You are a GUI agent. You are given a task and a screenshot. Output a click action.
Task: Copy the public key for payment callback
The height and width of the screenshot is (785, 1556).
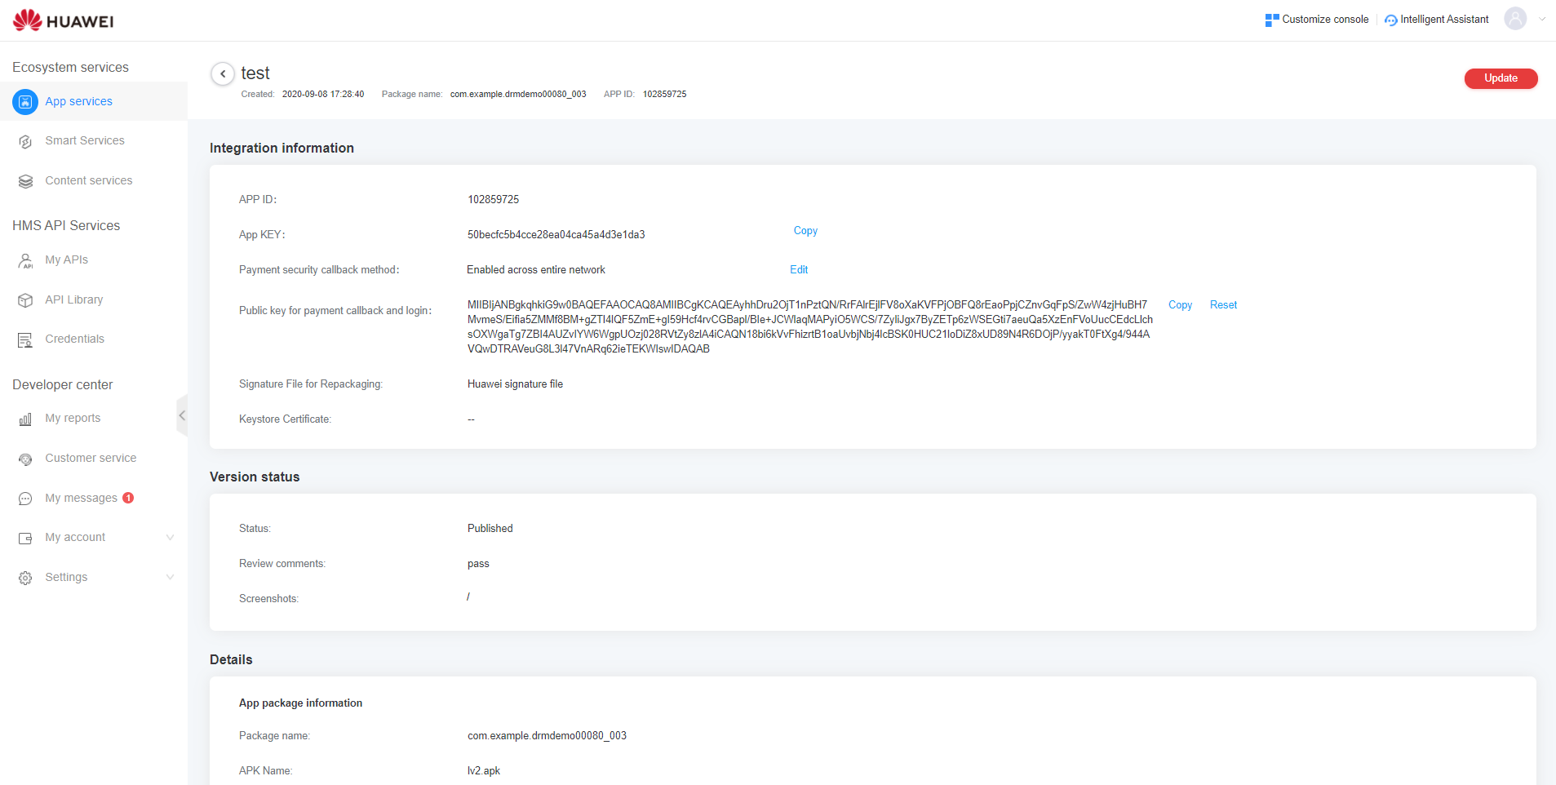coord(1180,304)
